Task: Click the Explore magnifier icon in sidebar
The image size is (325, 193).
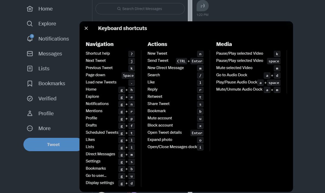Action: [x=30, y=24]
